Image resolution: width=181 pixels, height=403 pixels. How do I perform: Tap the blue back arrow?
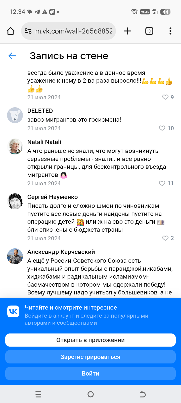[x=12, y=56]
